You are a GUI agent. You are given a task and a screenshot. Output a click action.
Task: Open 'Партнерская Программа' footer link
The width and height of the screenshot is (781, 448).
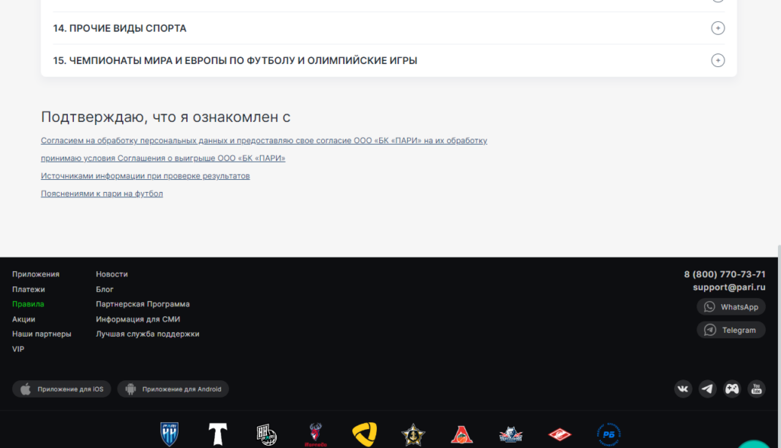point(143,304)
